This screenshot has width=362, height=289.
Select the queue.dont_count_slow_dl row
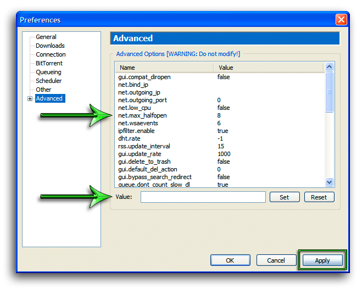click(x=220, y=185)
